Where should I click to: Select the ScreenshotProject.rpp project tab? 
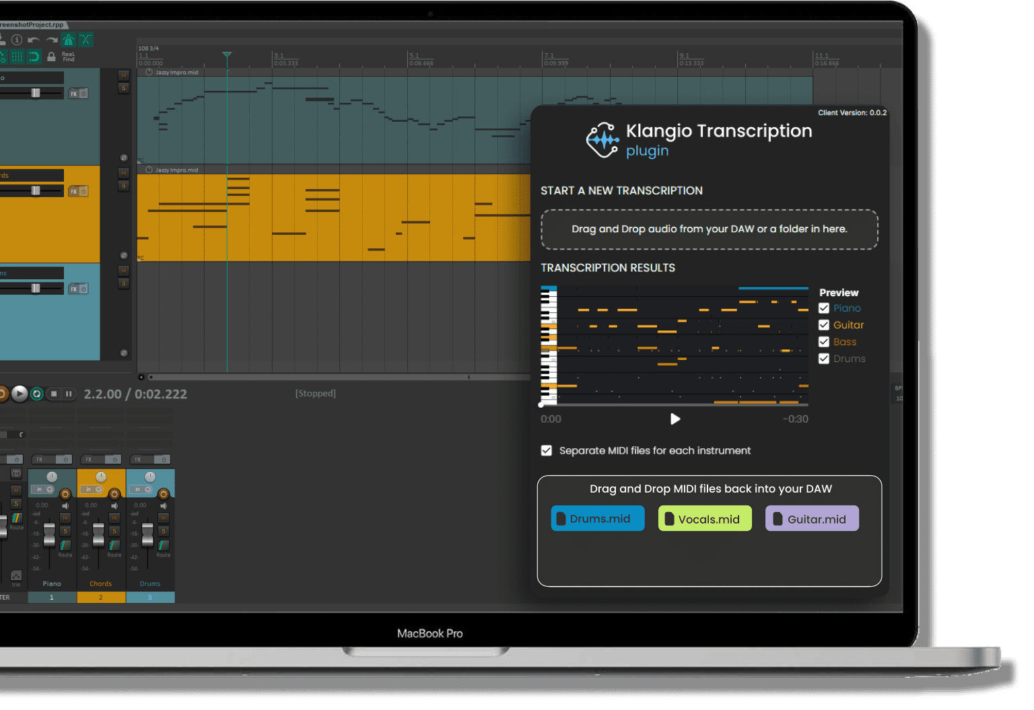tap(32, 24)
